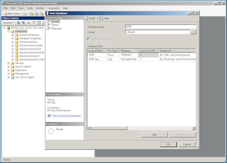Viewport: 227px width, 163px height.
Task: Collapse the MSSQL server node
Action: [4, 28]
